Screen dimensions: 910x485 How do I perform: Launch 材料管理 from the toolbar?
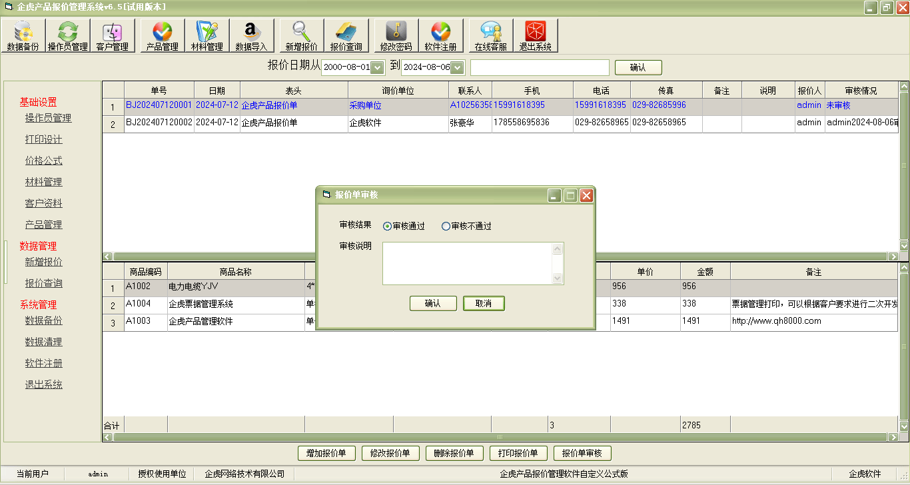pyautogui.click(x=206, y=35)
